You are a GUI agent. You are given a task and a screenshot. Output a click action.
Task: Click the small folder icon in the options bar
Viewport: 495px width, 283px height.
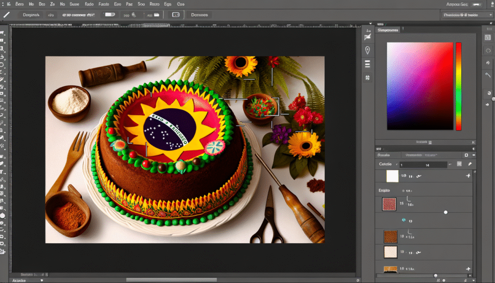coord(156,15)
